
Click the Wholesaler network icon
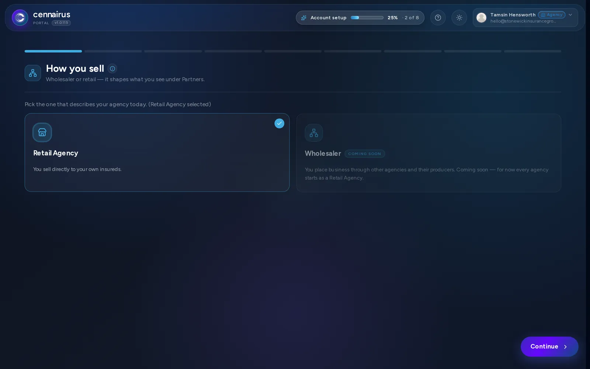tap(314, 133)
